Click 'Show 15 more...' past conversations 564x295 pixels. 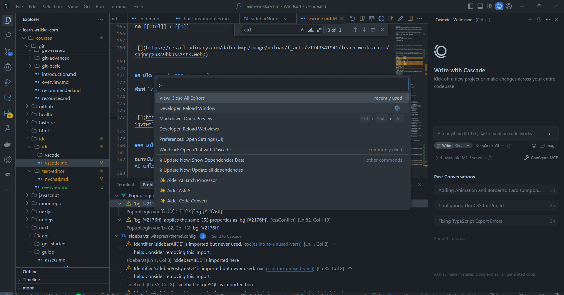click(x=449, y=239)
